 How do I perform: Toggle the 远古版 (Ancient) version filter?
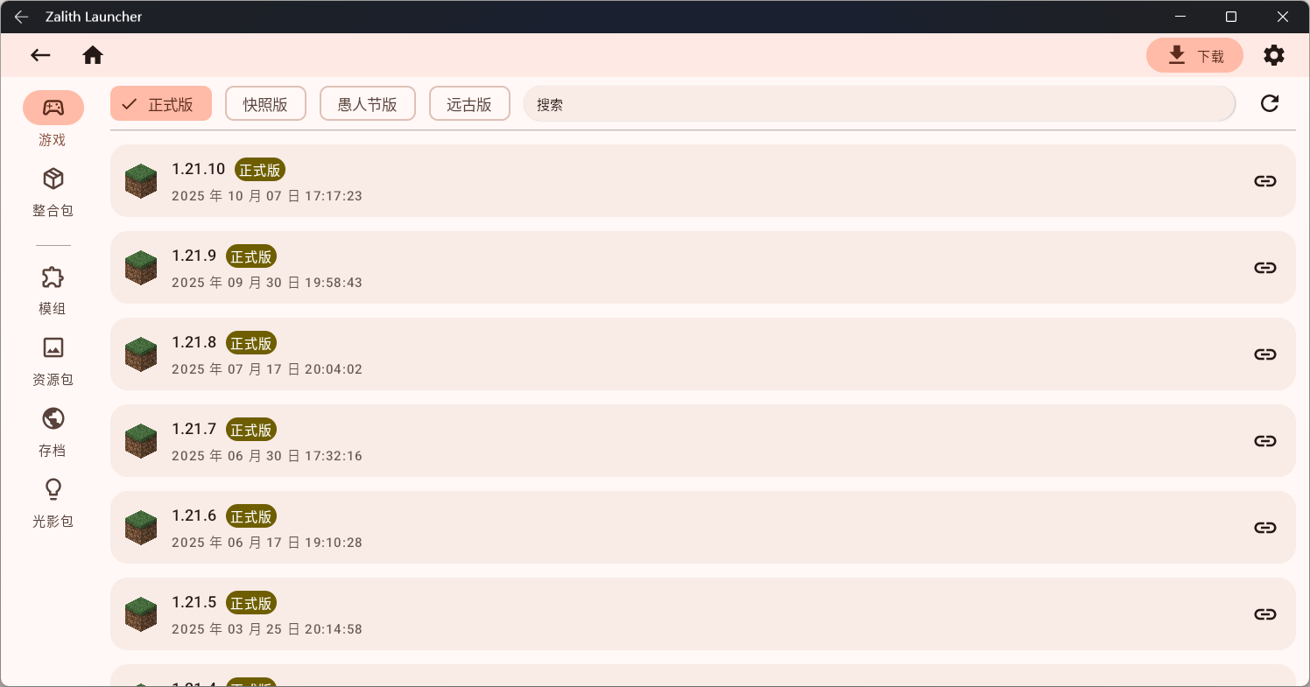(469, 103)
